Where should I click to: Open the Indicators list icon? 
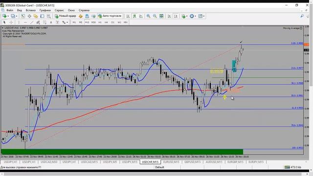(x=183, y=16)
